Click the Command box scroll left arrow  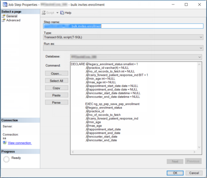coord(73,152)
